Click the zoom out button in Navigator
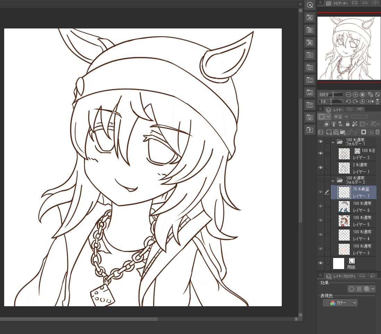The image size is (381, 334). tap(348, 94)
